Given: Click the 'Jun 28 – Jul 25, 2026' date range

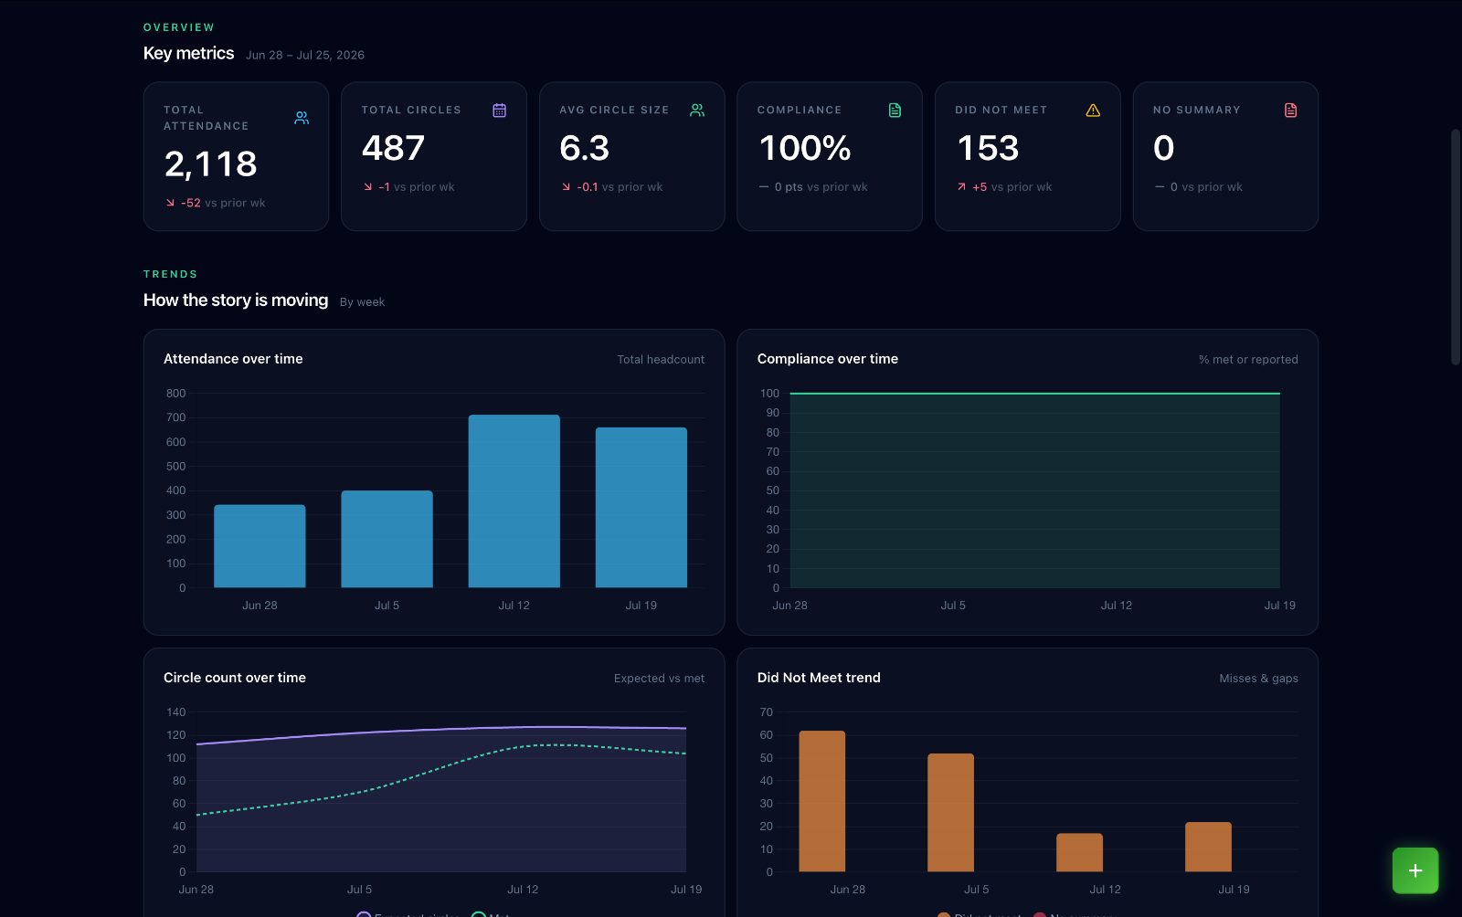Looking at the screenshot, I should (x=305, y=55).
